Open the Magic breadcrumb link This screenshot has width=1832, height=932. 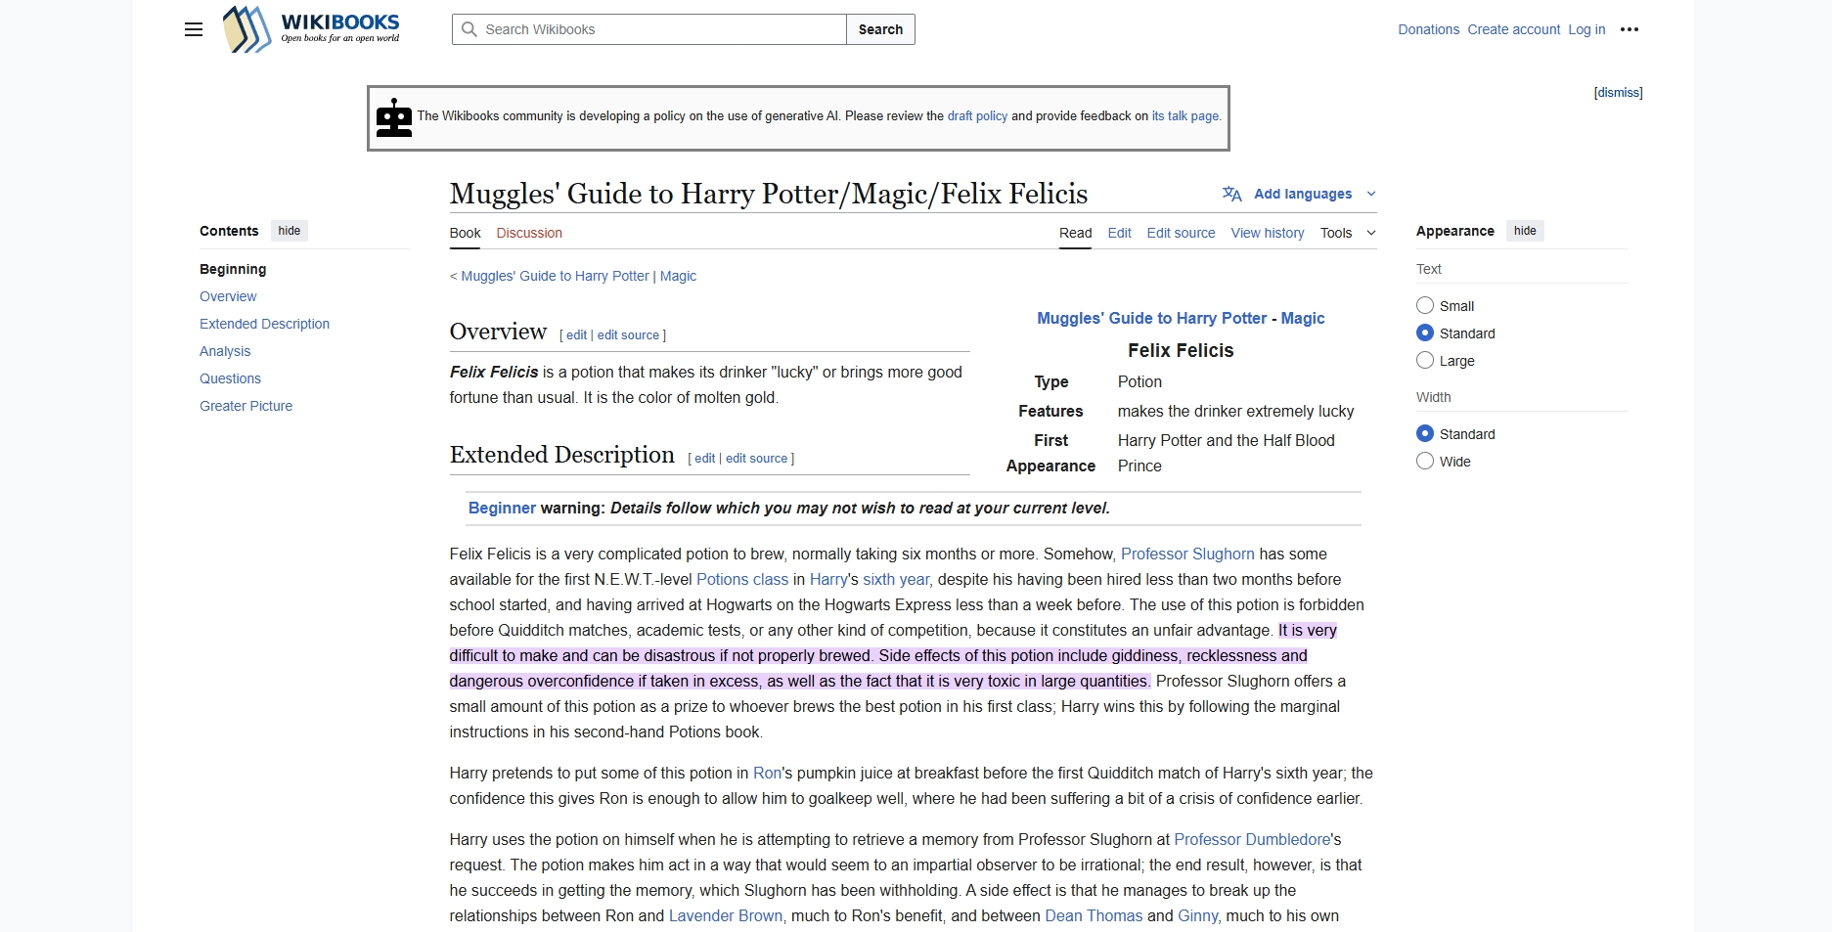(x=678, y=276)
